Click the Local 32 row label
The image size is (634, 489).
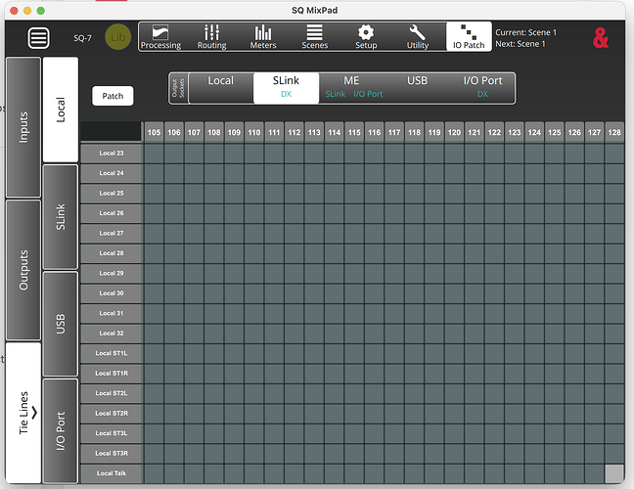click(x=112, y=333)
